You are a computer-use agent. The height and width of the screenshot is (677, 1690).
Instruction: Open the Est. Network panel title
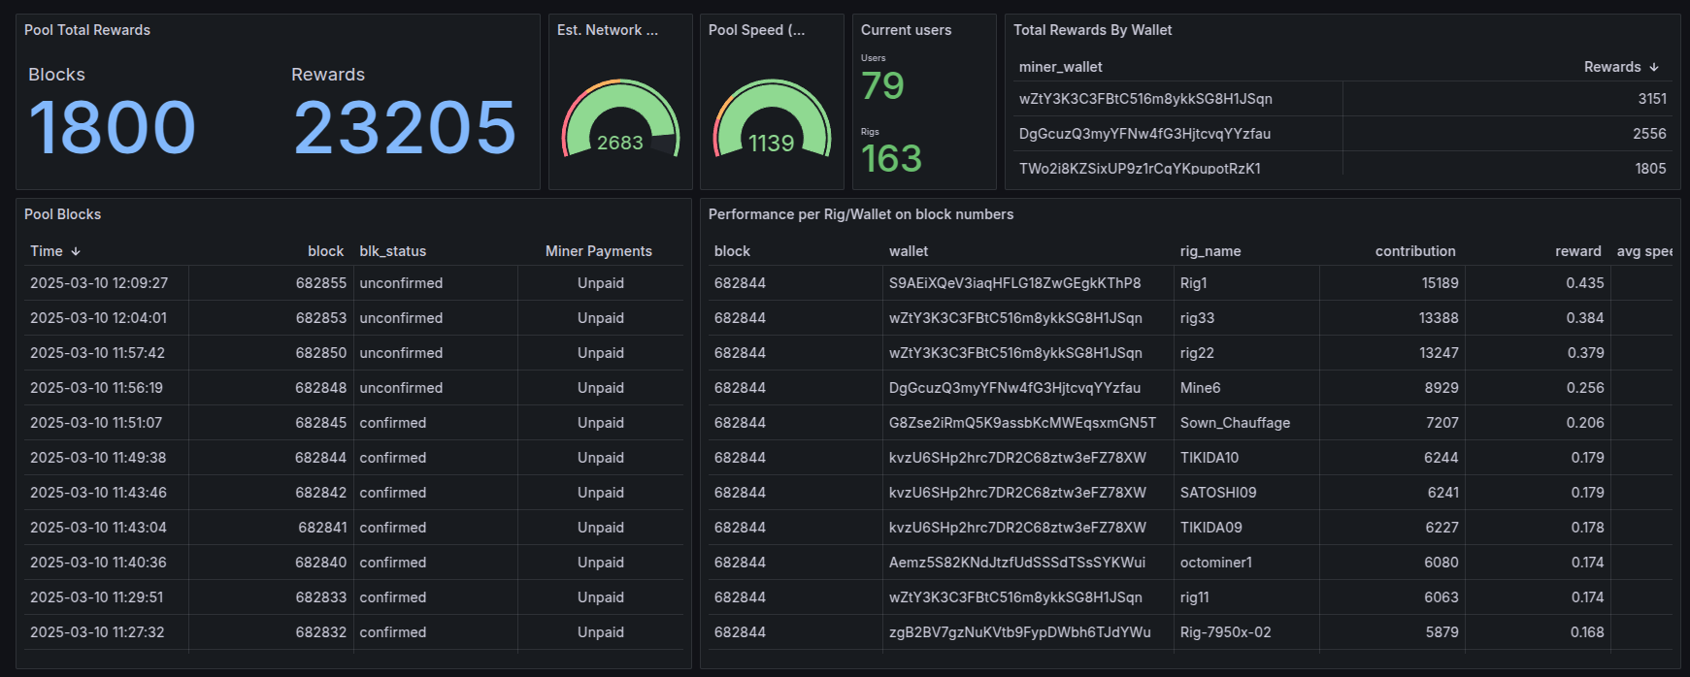coord(608,30)
